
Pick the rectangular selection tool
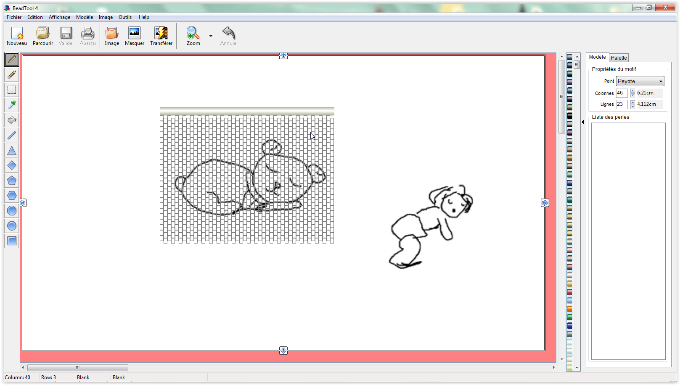[12, 90]
